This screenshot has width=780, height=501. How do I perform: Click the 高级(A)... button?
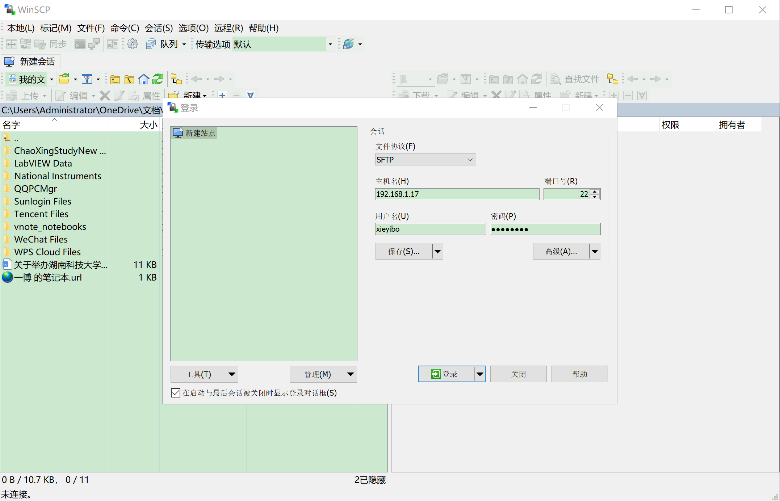click(561, 251)
